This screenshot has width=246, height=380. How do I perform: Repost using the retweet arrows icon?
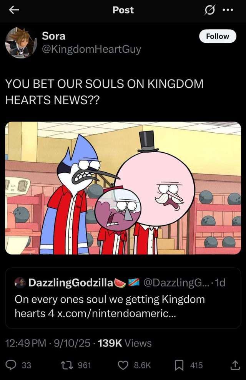(67, 365)
